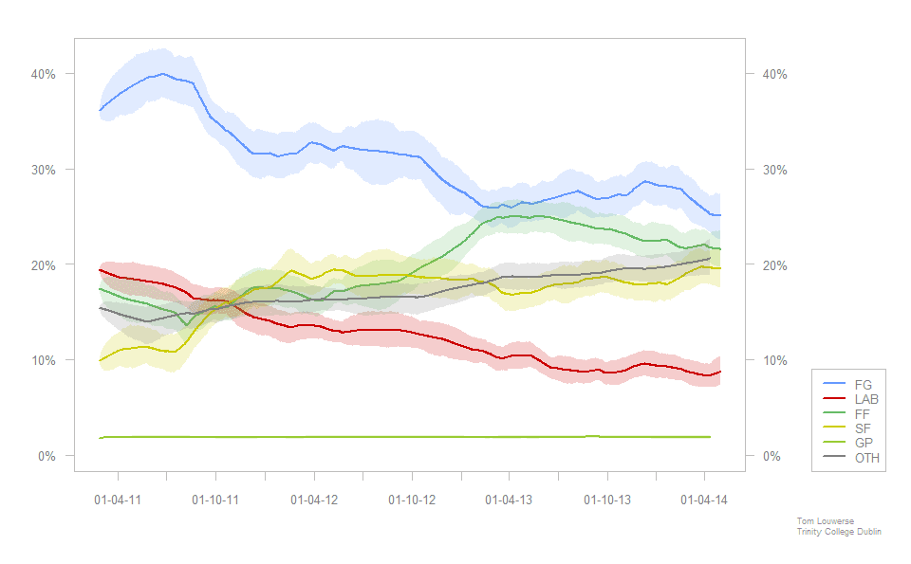Select the gray OTH legend line
This screenshot has height=564, width=911.
pos(834,458)
